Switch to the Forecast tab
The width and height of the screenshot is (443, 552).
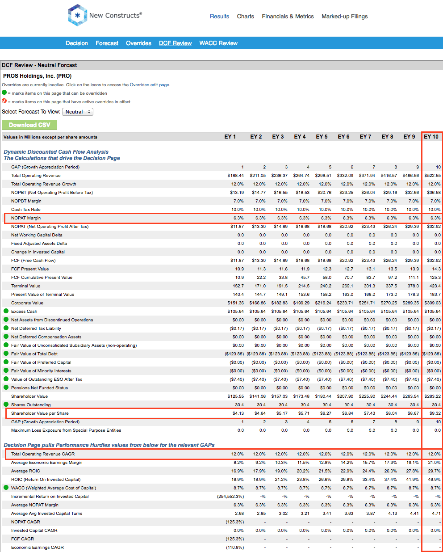click(x=107, y=43)
